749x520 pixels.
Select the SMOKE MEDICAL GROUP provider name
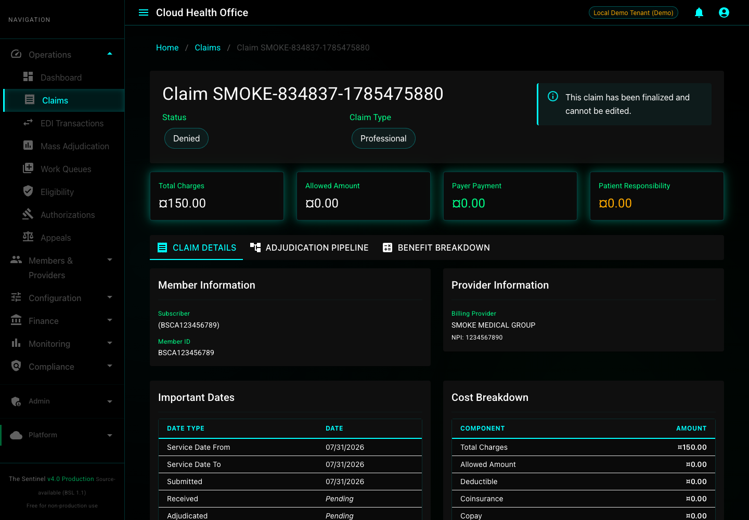[493, 325]
